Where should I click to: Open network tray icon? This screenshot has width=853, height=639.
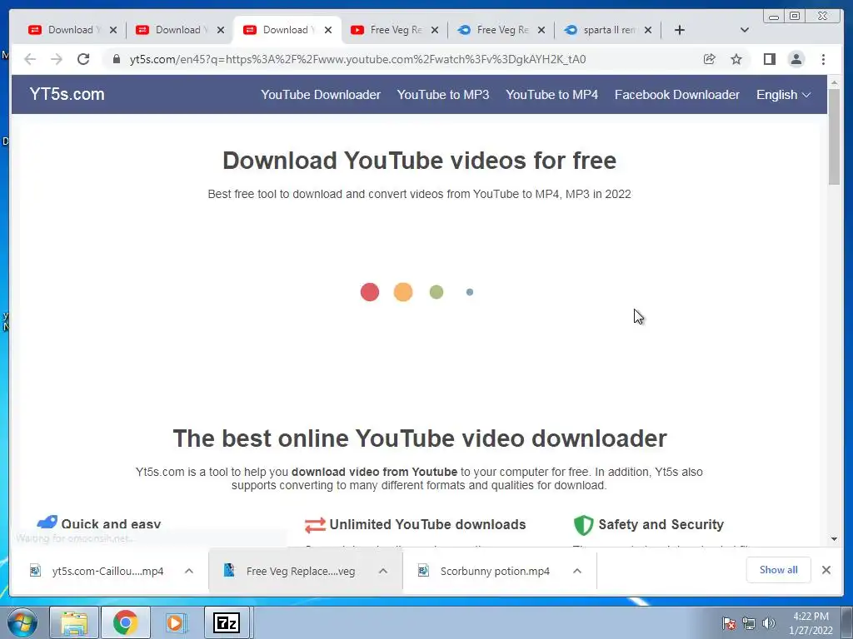749,623
